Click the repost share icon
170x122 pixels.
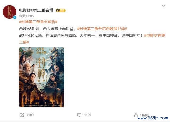pyautogui.click(x=22, y=115)
